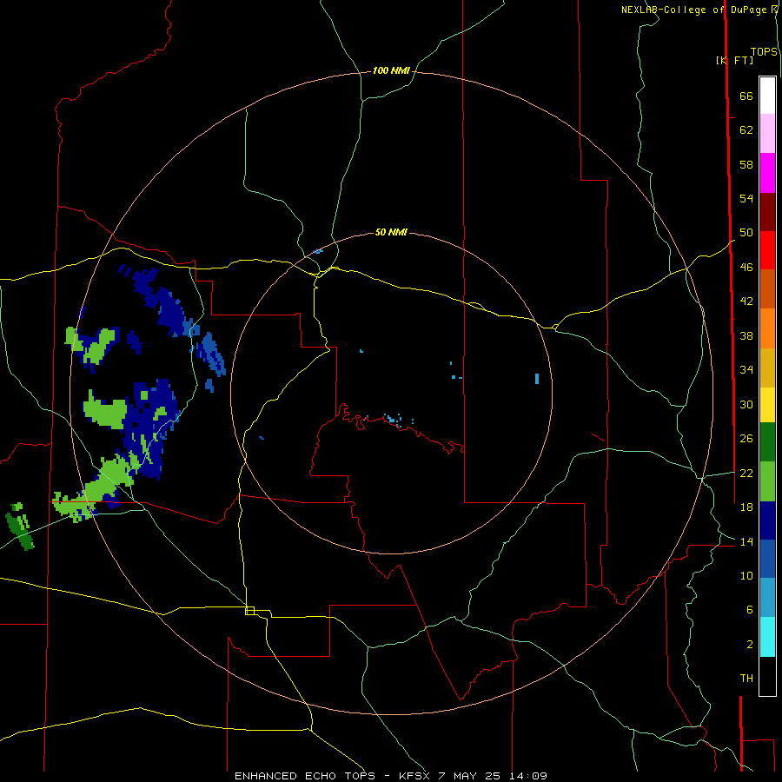Select the dark green 26 kft legend color
The width and height of the screenshot is (782, 782).
767,442
